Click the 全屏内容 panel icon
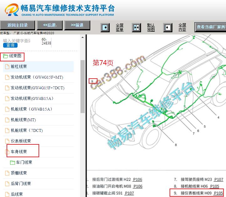 168,27
